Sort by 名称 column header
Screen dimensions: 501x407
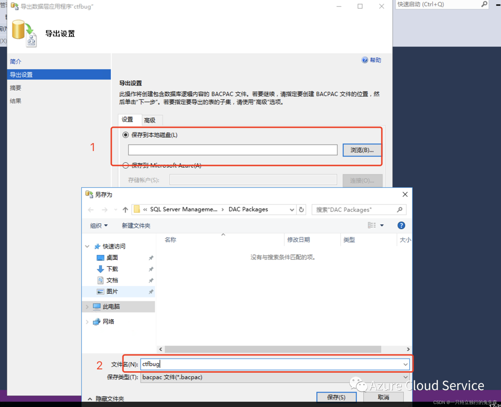[170, 240]
